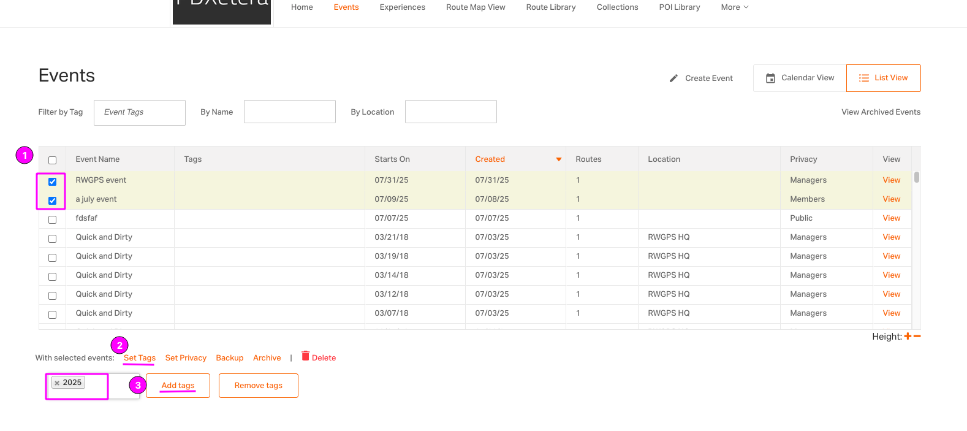This screenshot has height=431, width=967.
Task: Open View link for the 03/21/18 event
Action: pyautogui.click(x=892, y=237)
